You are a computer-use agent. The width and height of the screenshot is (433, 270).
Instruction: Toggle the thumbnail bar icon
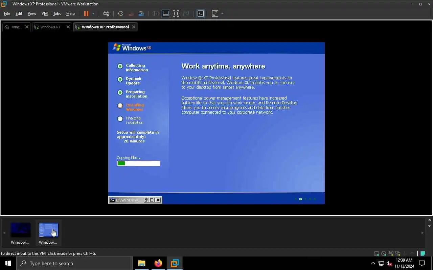(x=166, y=13)
